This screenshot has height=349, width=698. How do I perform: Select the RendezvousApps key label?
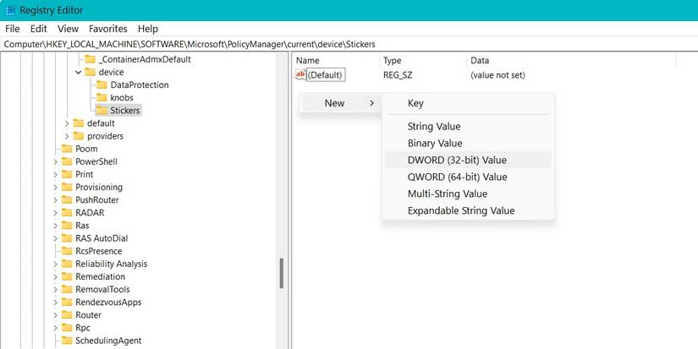pos(108,303)
